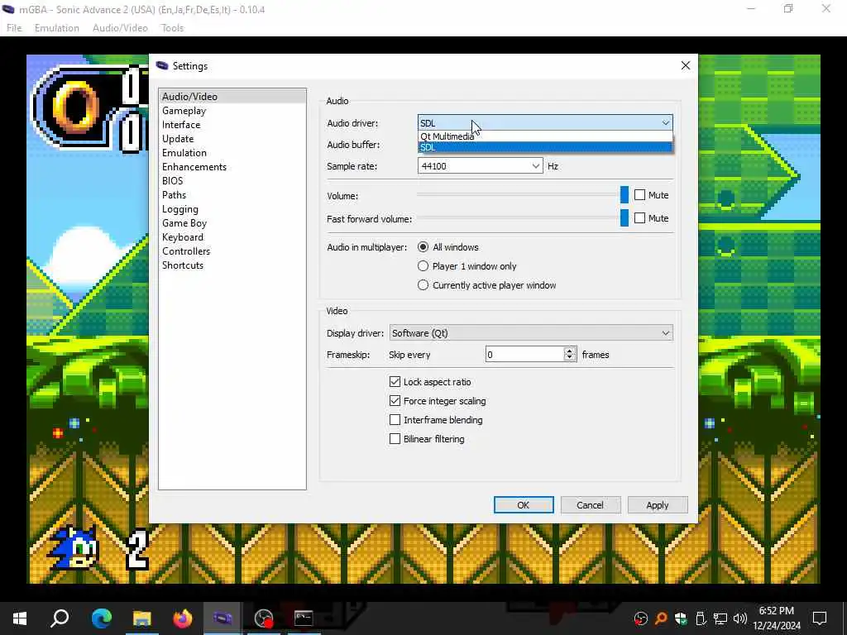The image size is (847, 635).
Task: Switch to OBS Studio in taskbar
Action: point(264,618)
